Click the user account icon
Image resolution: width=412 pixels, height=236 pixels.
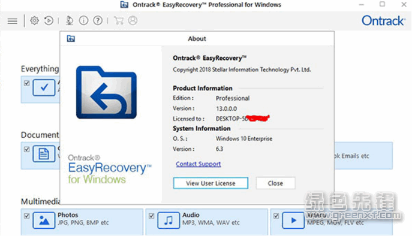(x=133, y=20)
